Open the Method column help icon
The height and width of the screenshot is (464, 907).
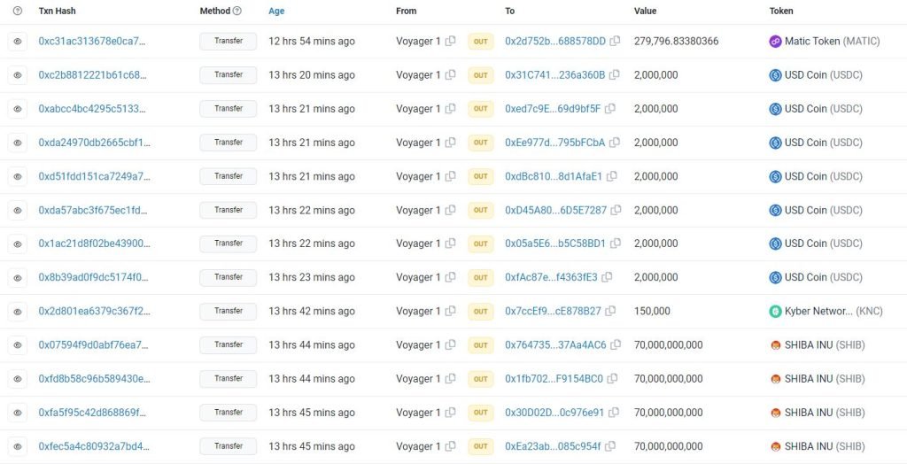pos(237,11)
